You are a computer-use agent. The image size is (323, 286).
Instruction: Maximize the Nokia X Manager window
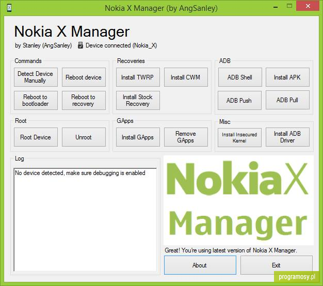tap(289, 6)
